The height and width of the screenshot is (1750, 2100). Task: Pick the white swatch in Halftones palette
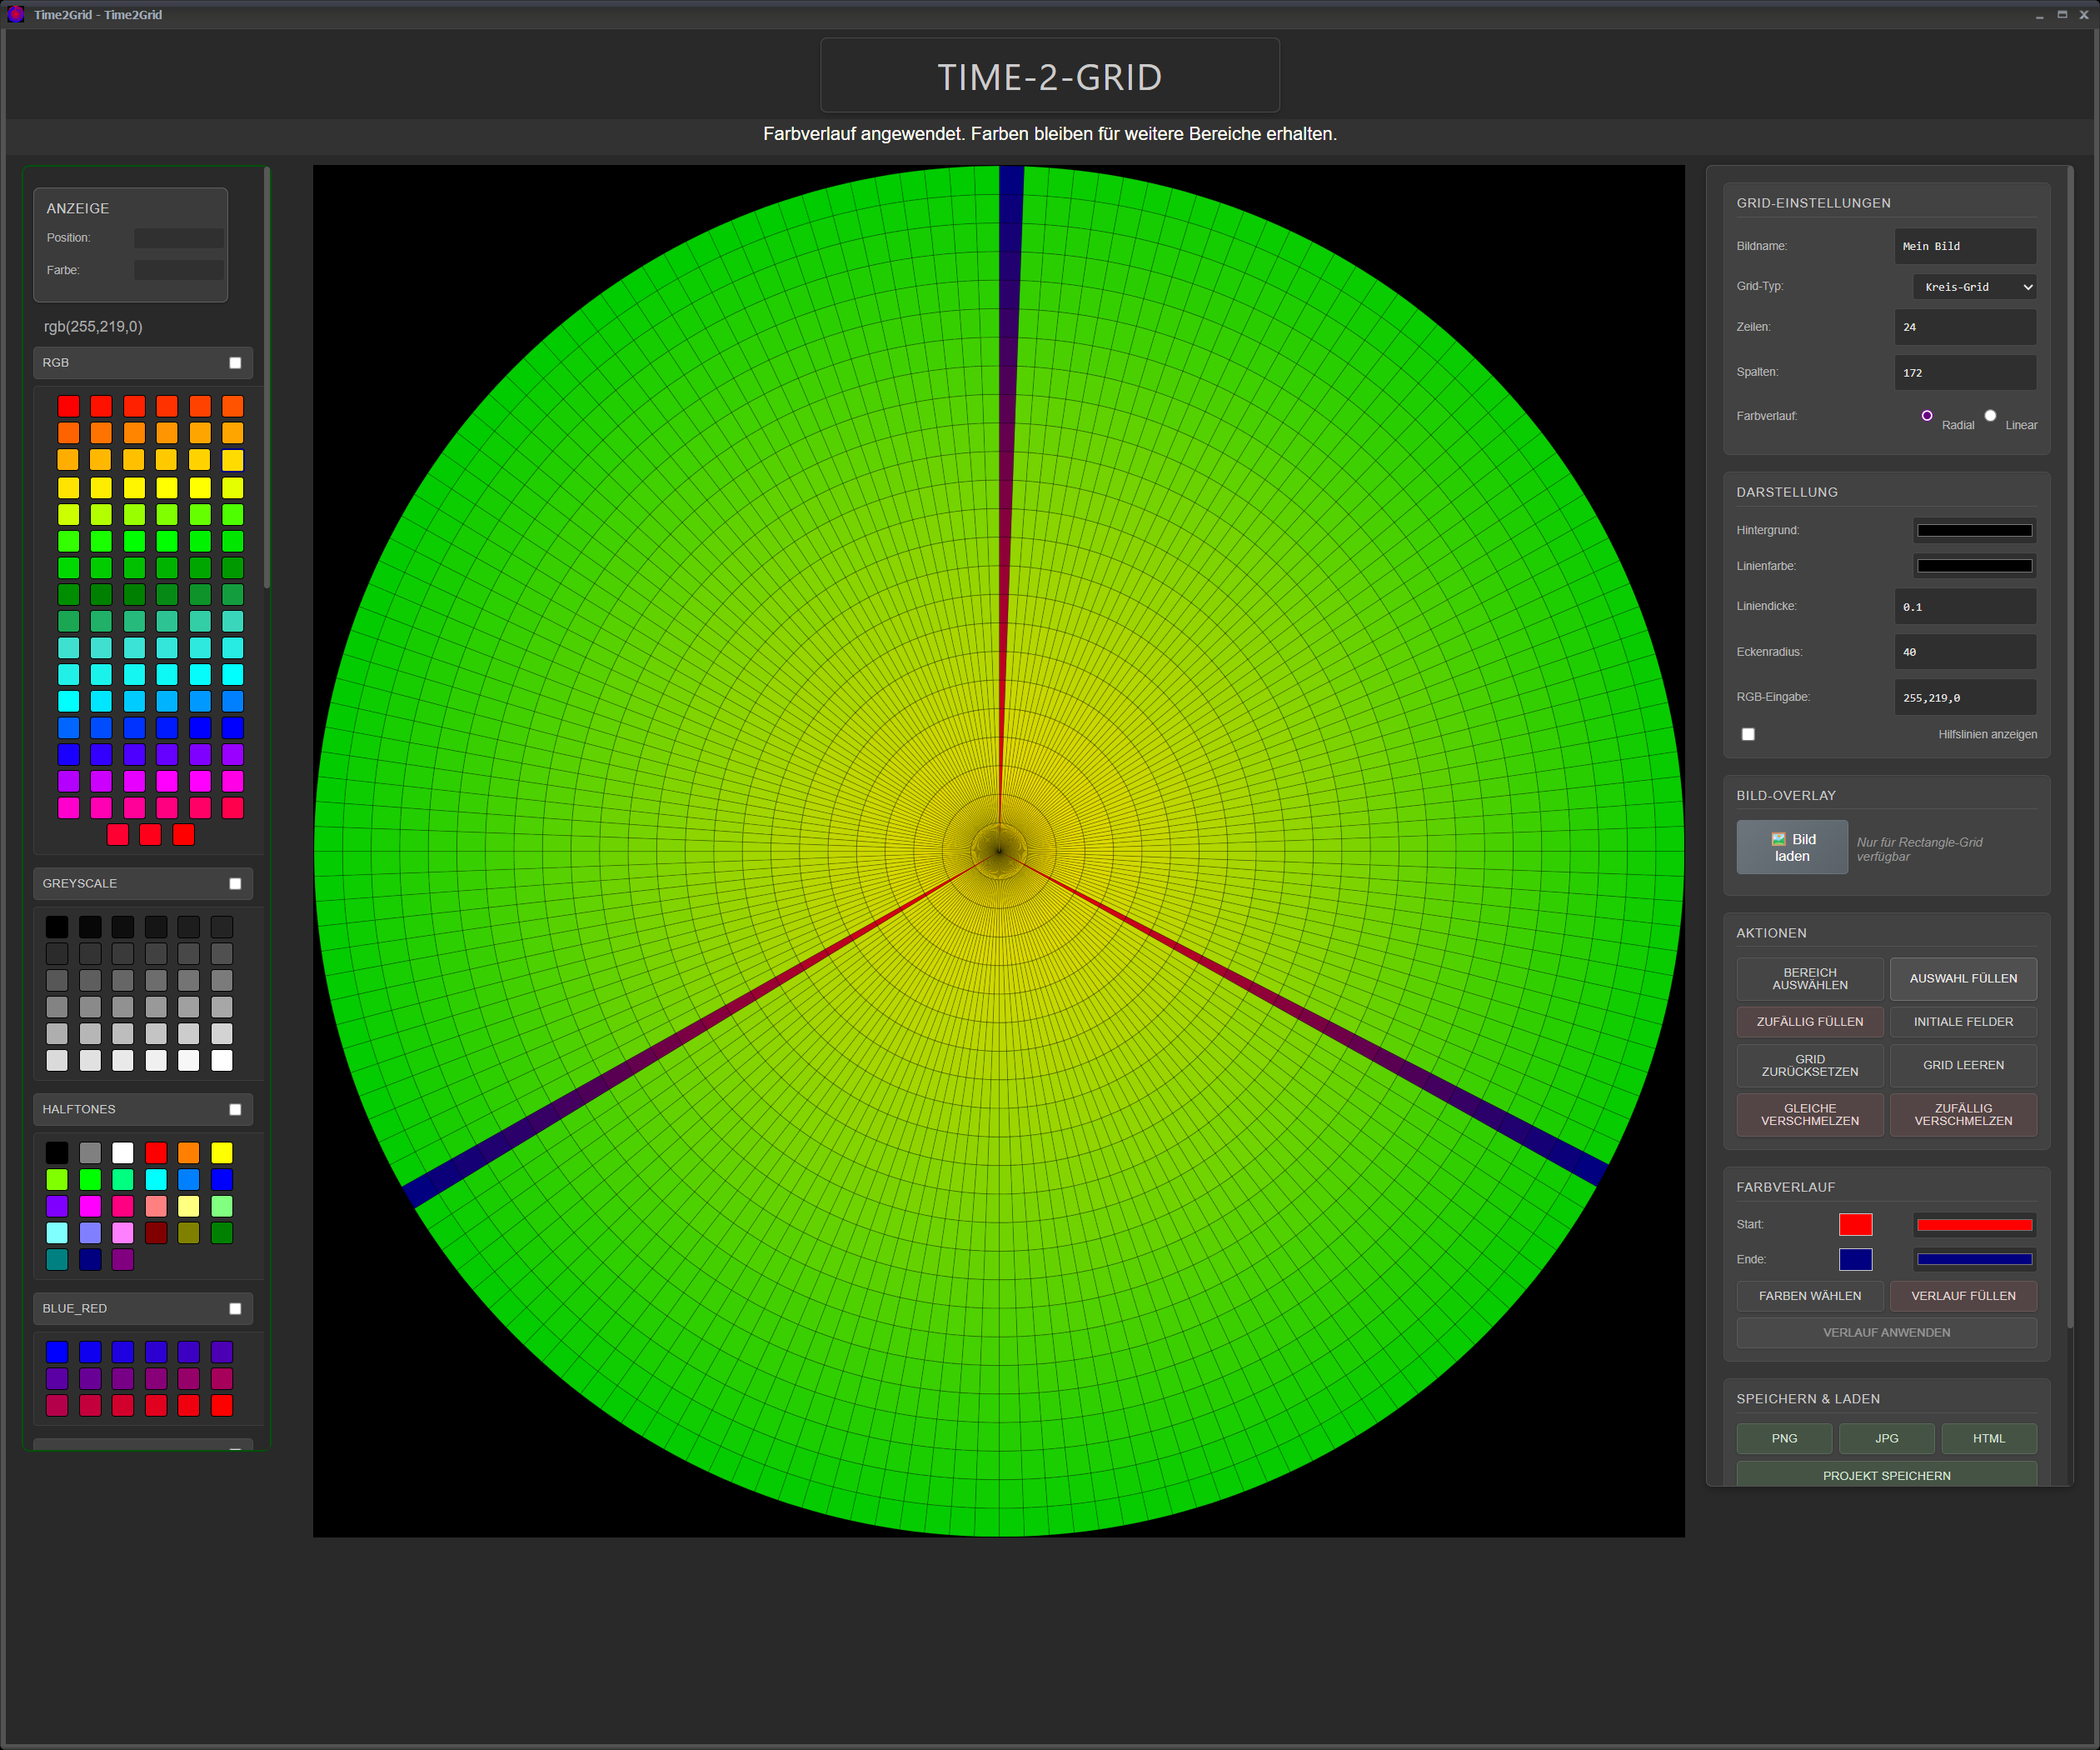[x=123, y=1152]
